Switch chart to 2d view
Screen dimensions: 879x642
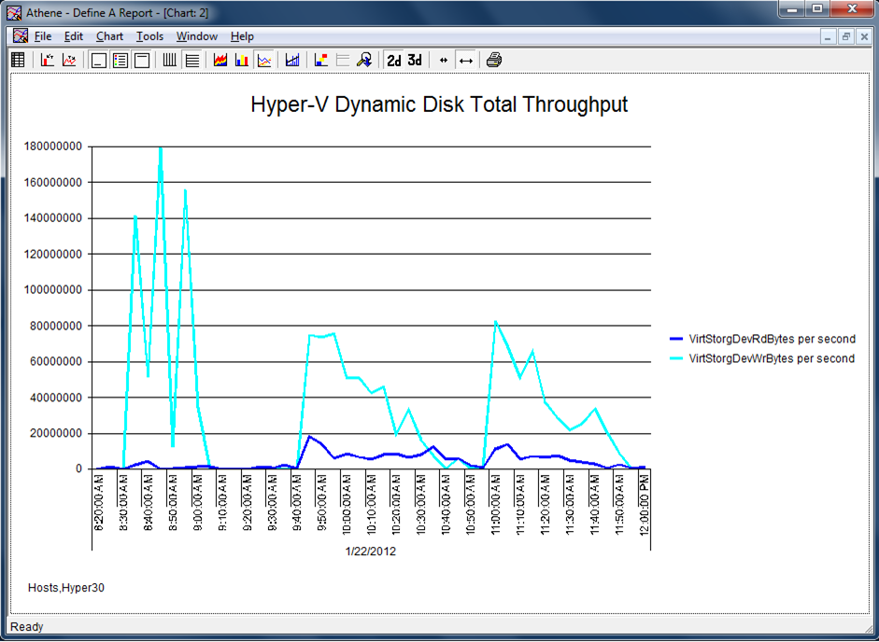coord(393,60)
